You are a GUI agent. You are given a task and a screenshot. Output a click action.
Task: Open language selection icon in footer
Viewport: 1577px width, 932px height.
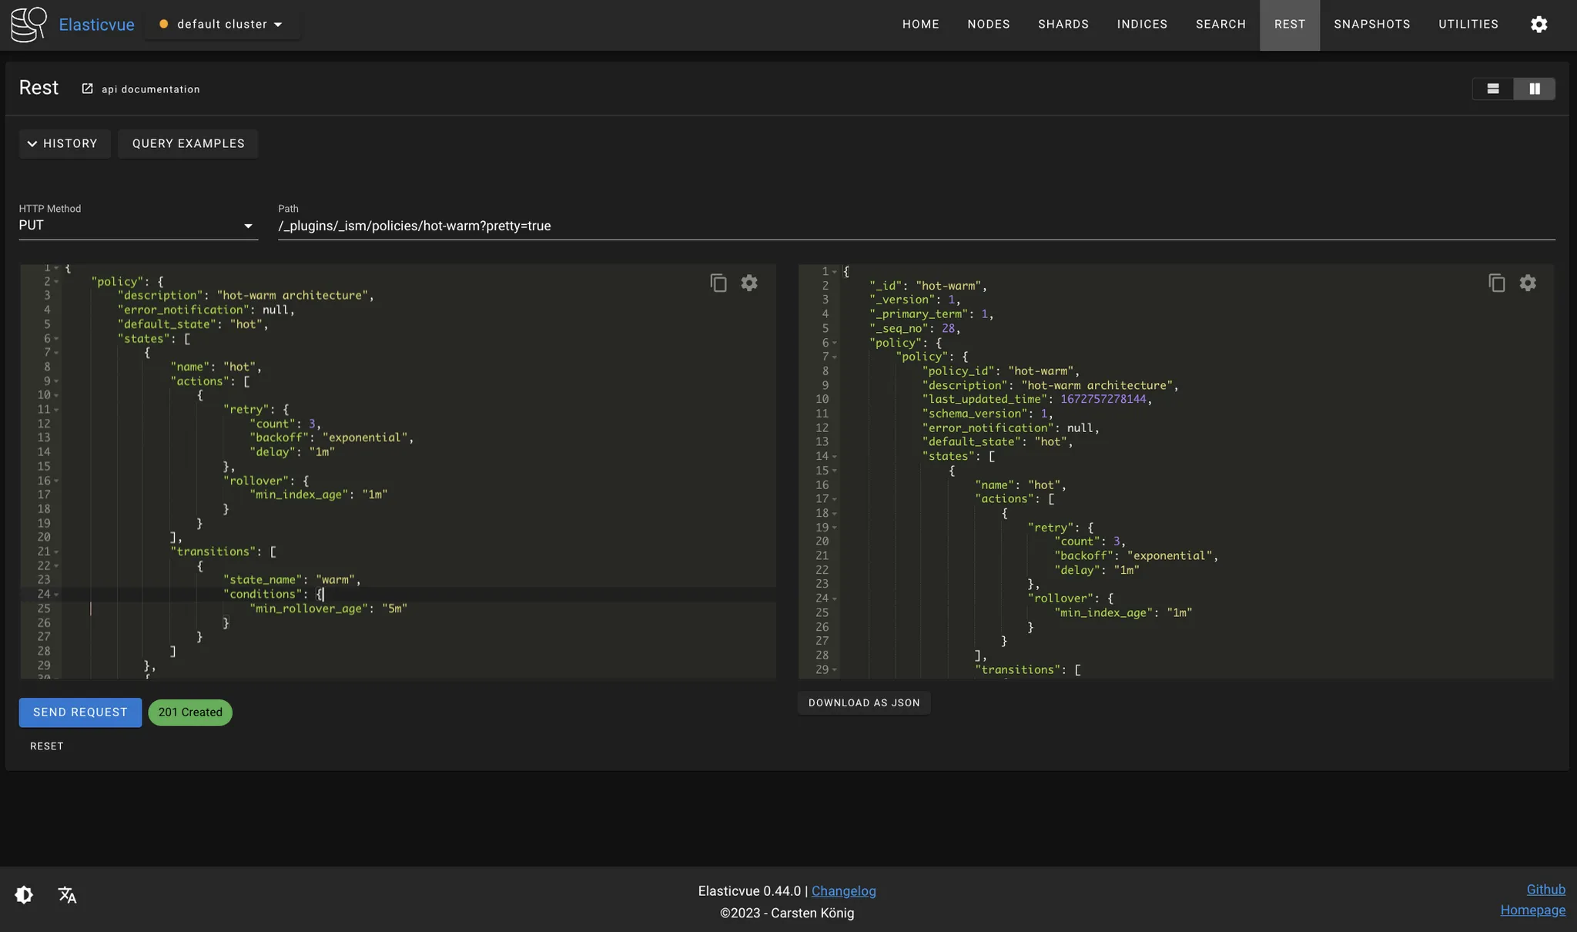(67, 894)
